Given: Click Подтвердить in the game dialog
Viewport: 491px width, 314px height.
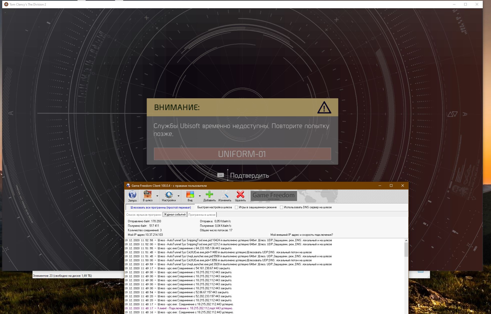Looking at the screenshot, I should click(249, 175).
